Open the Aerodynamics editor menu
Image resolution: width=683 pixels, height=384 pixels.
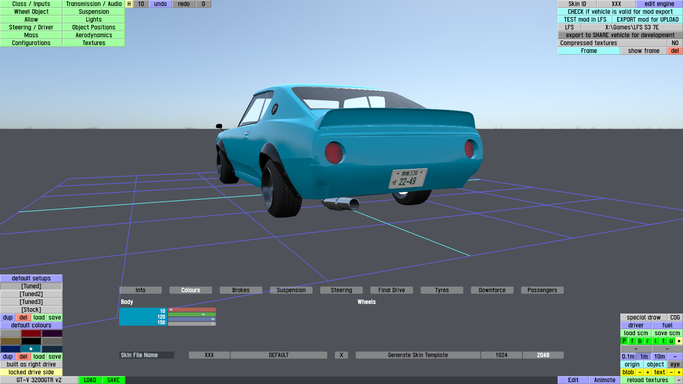click(x=94, y=35)
